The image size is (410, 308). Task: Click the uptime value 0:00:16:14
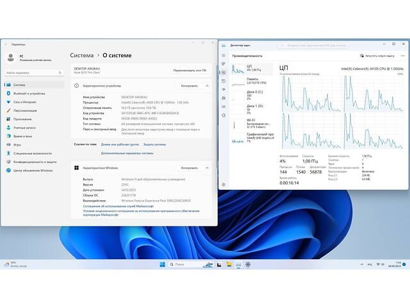click(x=289, y=183)
